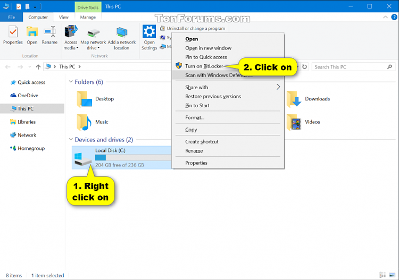
Task: Open the File tab
Action: pos(12,18)
